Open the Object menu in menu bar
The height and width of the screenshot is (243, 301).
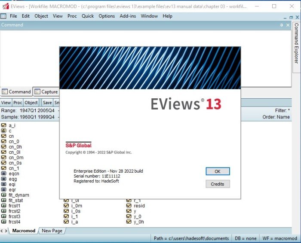pyautogui.click(x=41, y=16)
